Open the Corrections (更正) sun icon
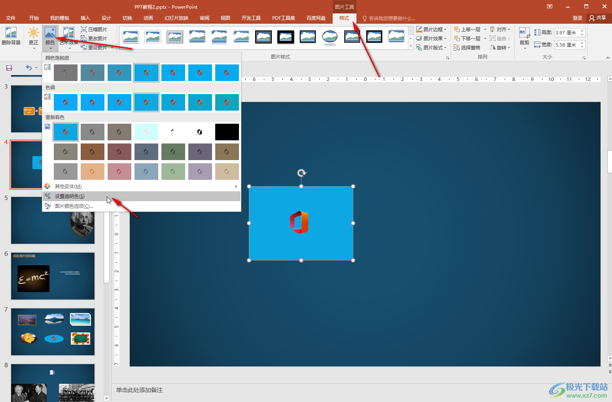 34,32
